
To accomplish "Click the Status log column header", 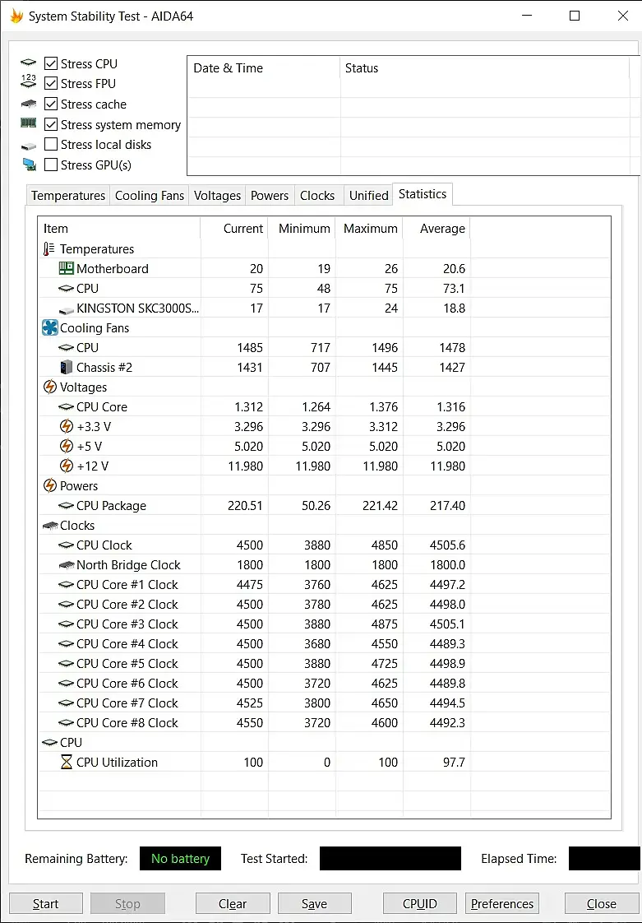I will pos(485,68).
